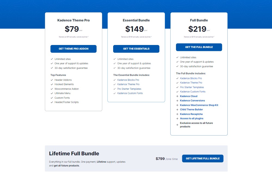Image resolution: width=272 pixels, height=177 pixels.
Task: Click the GET THE ESSENTIALS button
Action: pos(136,49)
